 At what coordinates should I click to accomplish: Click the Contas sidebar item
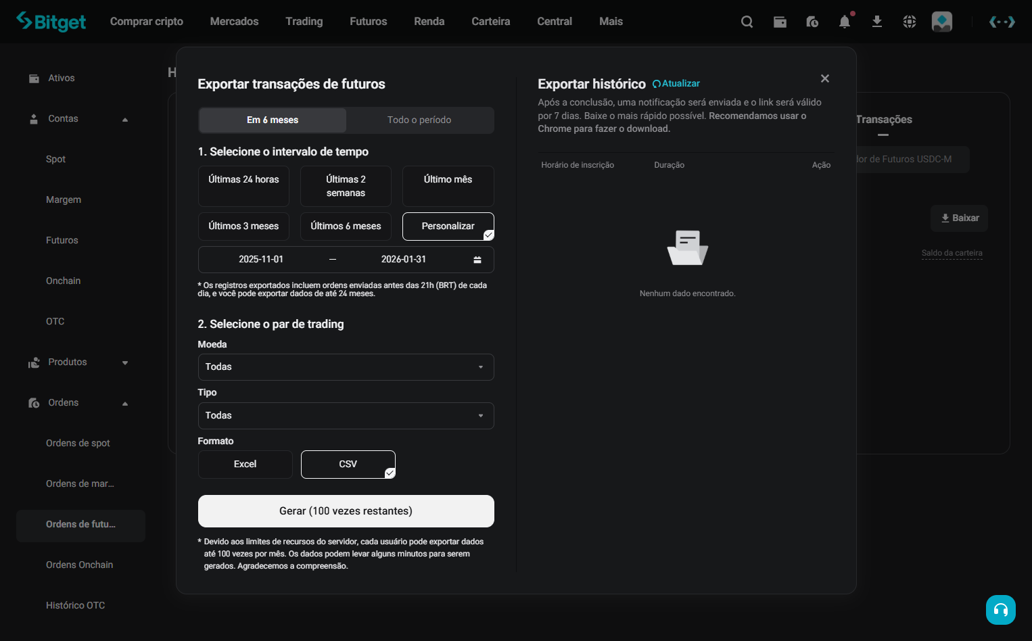click(x=63, y=118)
